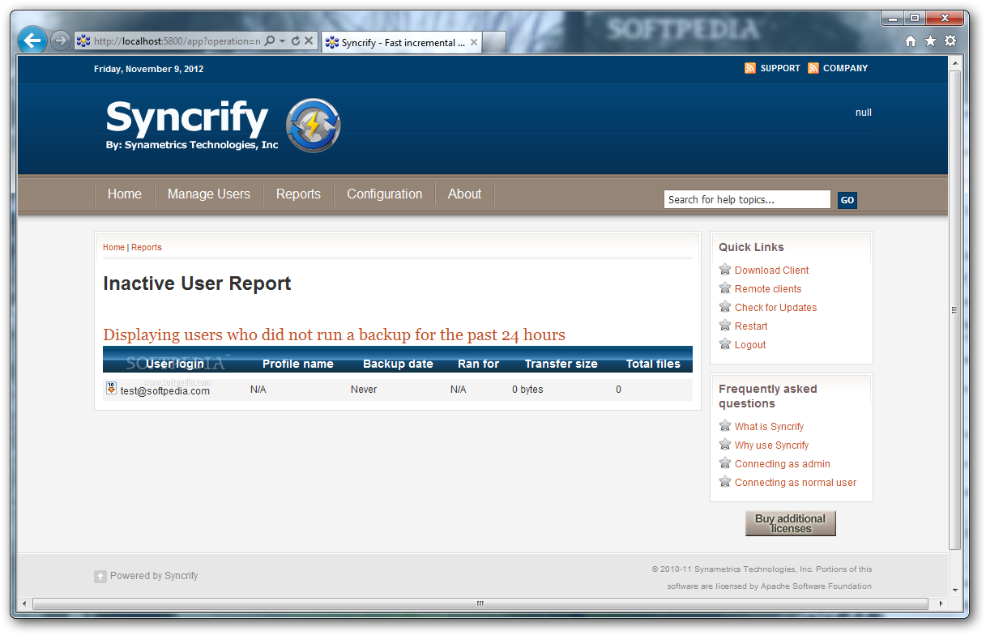
Task: Click the address bar search magnifier icon
Action: pos(270,40)
